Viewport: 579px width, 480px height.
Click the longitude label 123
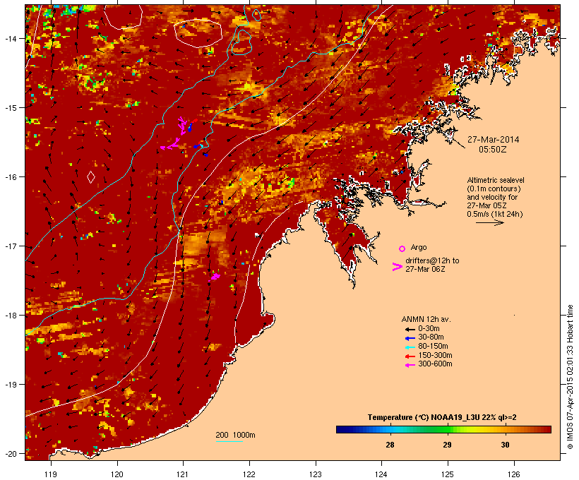[x=316, y=474]
